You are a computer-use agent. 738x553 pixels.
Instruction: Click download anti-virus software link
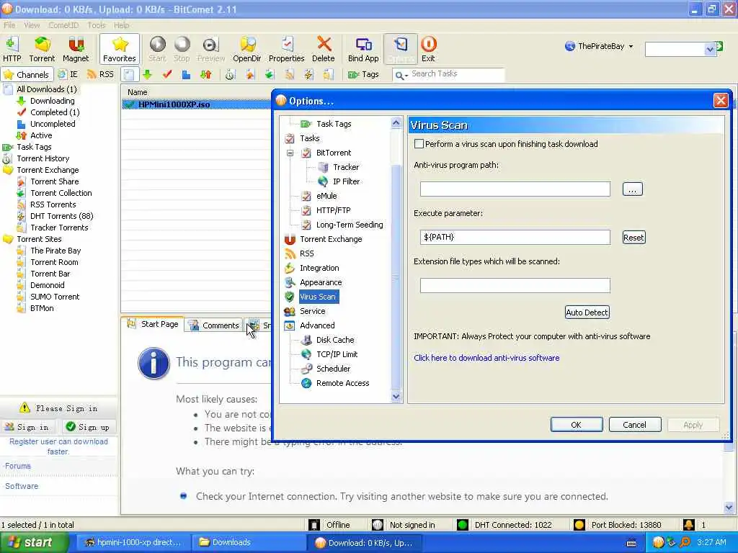[486, 358]
